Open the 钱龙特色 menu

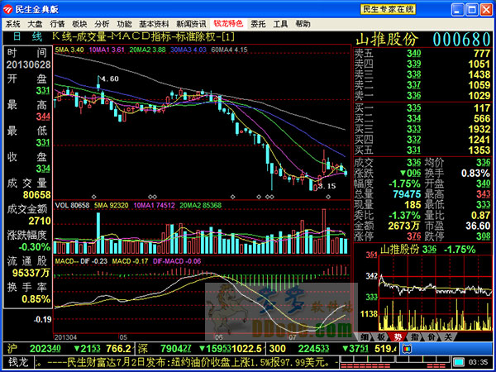[229, 24]
